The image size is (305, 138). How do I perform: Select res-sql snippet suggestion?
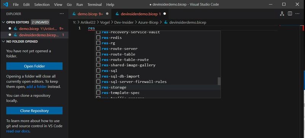pyautogui.click(x=158, y=71)
